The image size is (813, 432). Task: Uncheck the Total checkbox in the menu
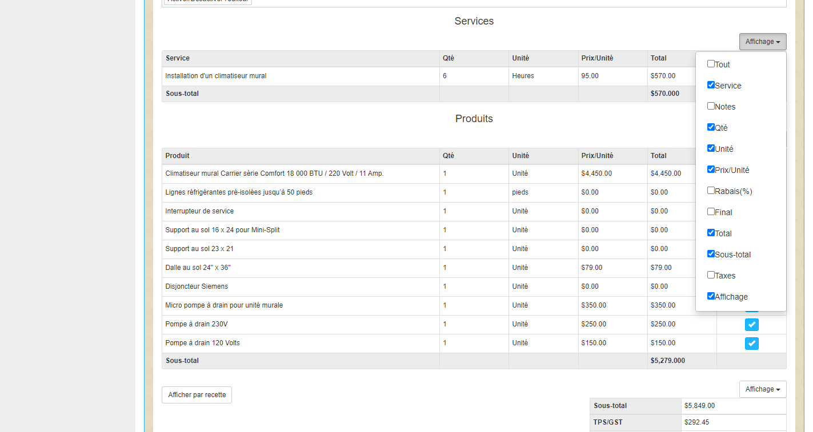pos(711,233)
